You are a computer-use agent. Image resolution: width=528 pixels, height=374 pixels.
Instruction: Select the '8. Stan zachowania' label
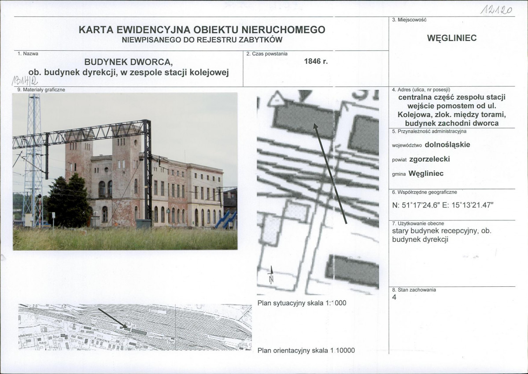(414, 290)
